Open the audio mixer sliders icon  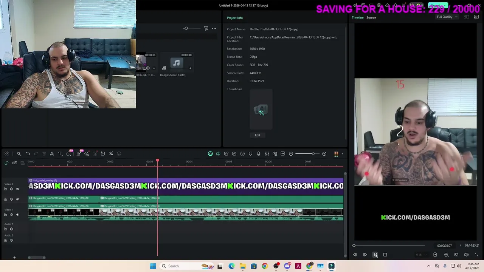click(267, 154)
